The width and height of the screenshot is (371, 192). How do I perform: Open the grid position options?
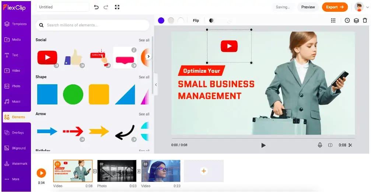[333, 21]
